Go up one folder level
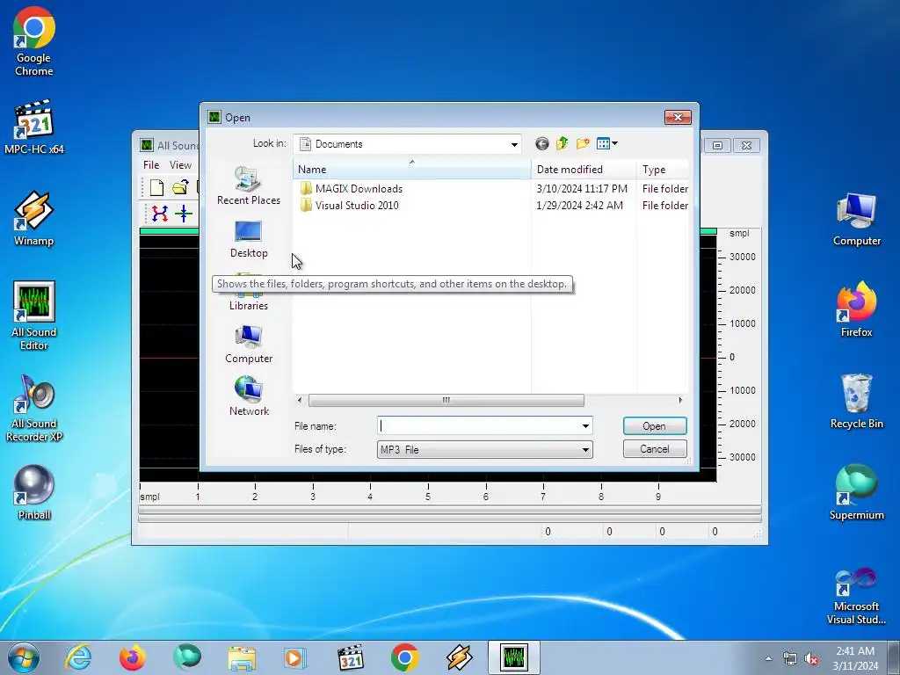This screenshot has height=675, width=900. click(562, 143)
